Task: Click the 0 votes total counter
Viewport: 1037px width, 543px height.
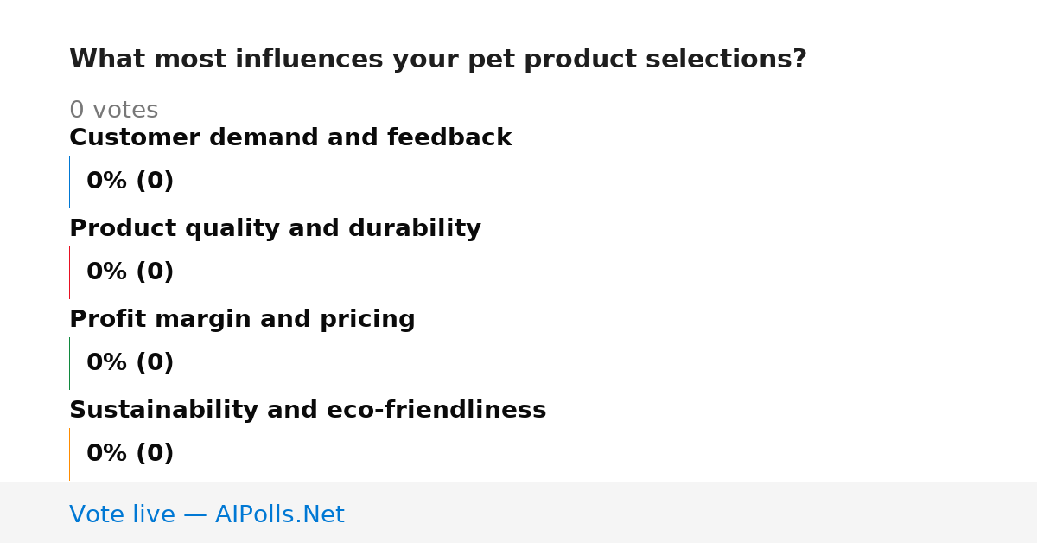Action: pos(114,110)
